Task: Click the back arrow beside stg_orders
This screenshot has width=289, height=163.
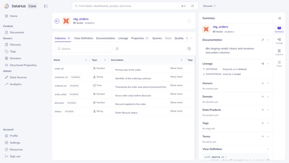Action: click(x=57, y=21)
